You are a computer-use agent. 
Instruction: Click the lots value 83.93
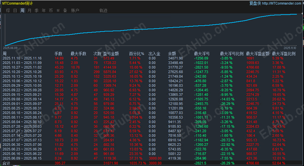point(59,72)
